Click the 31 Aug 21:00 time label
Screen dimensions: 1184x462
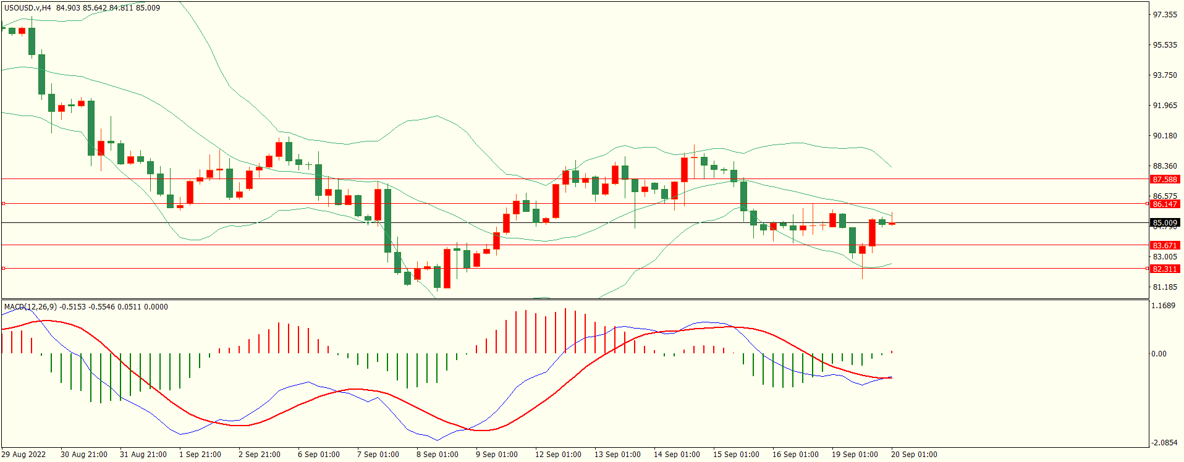point(143,454)
